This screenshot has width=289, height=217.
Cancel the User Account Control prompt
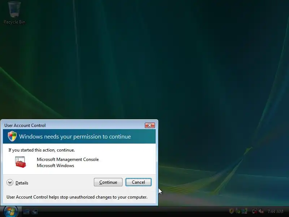click(138, 182)
